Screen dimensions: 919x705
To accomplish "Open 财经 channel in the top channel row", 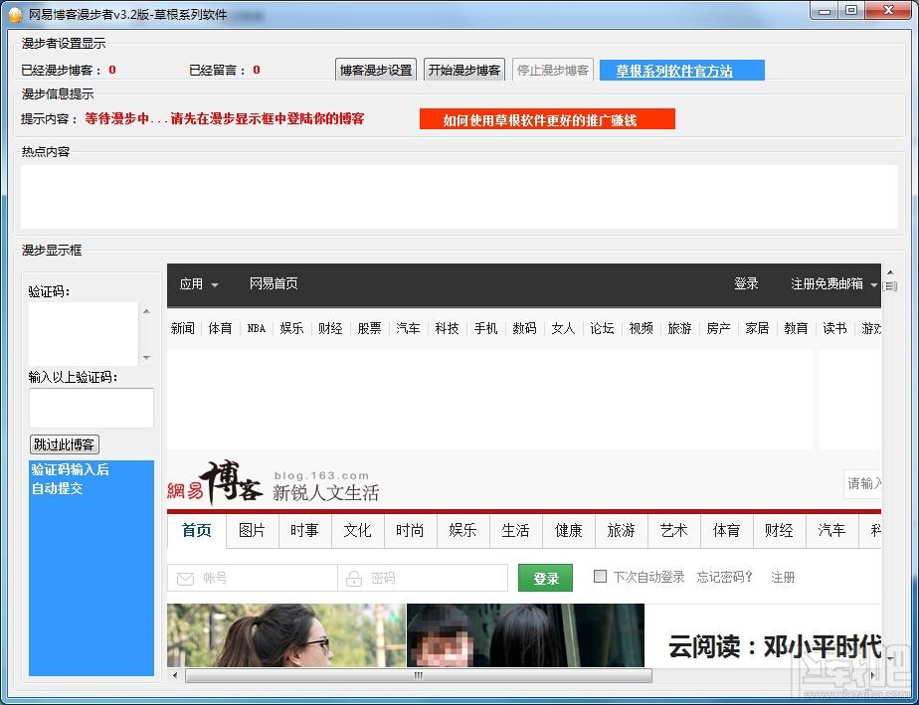I will [x=330, y=328].
